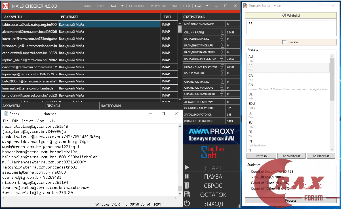Click the trash can icon for СБРОС
This screenshot has width=341, height=209.
point(187,185)
